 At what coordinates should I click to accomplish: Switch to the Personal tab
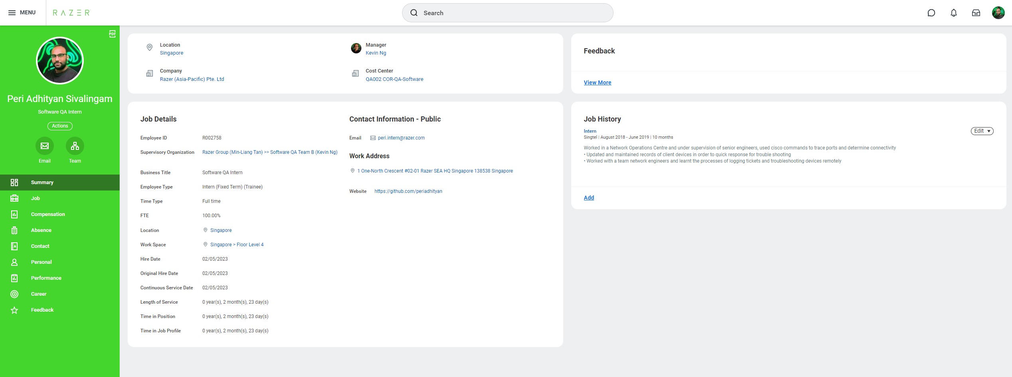point(60,262)
